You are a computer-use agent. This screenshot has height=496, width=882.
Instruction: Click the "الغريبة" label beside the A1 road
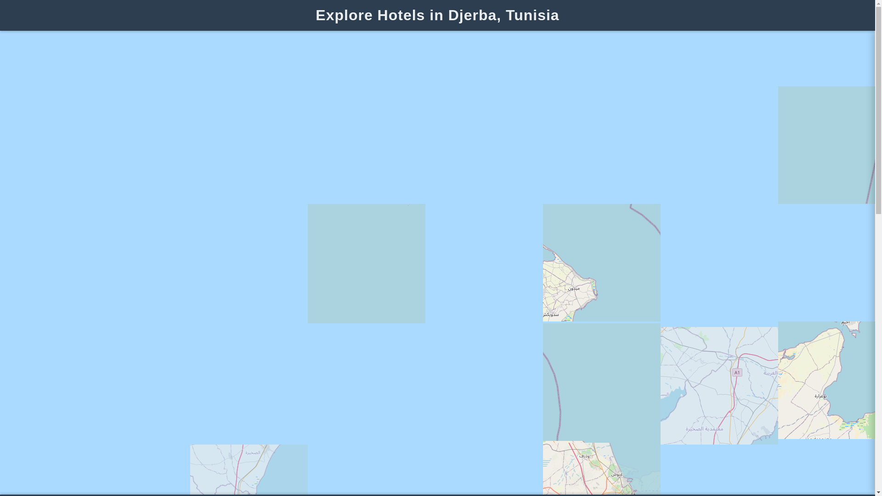pos(771,373)
